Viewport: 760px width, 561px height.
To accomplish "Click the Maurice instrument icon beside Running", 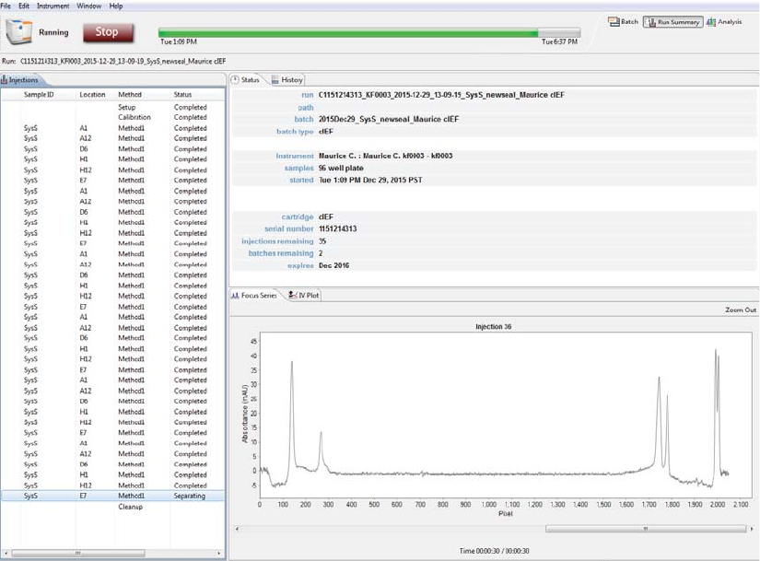I will [18, 32].
